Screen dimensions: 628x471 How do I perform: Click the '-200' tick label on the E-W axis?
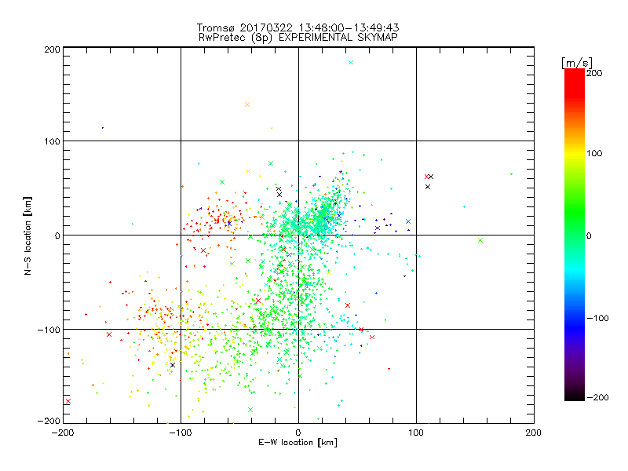(x=63, y=433)
